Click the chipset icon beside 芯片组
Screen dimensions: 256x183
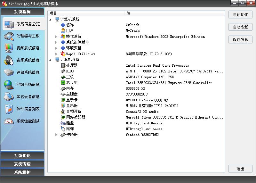pos(63,83)
